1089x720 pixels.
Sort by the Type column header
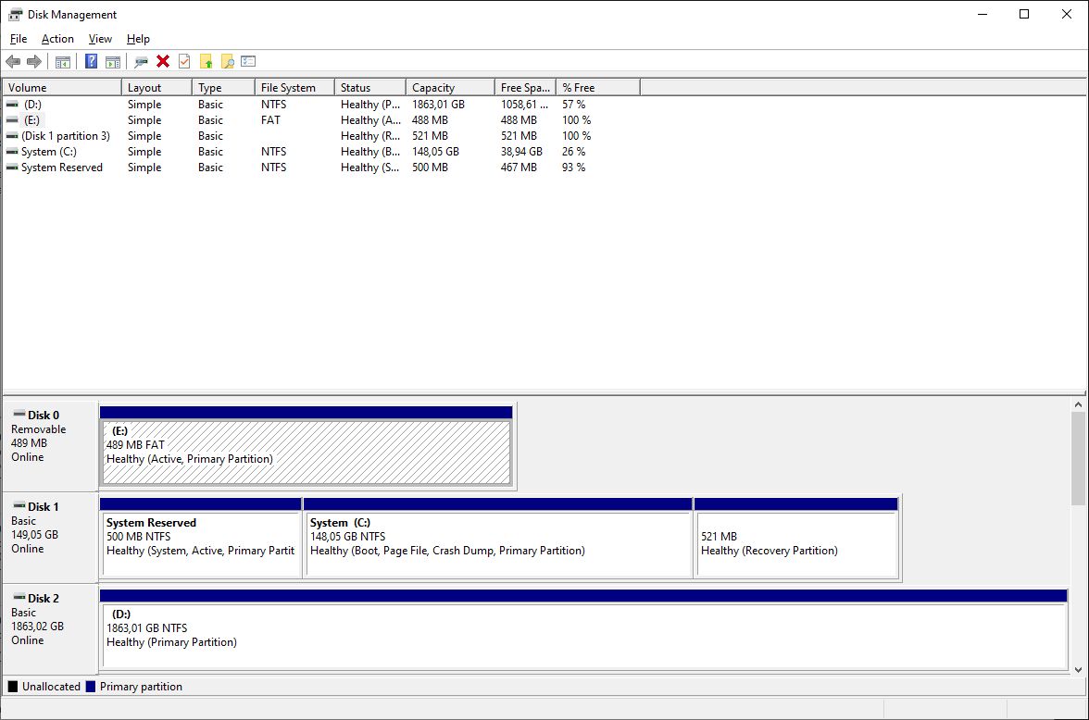[224, 88]
